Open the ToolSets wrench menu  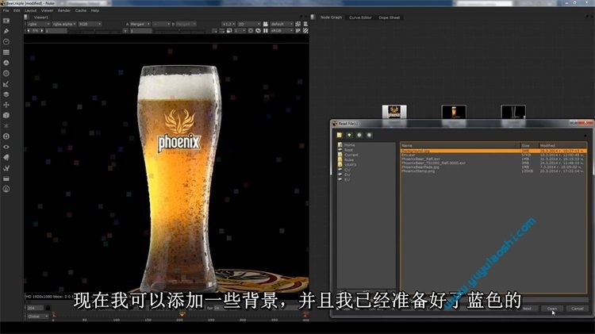6,167
